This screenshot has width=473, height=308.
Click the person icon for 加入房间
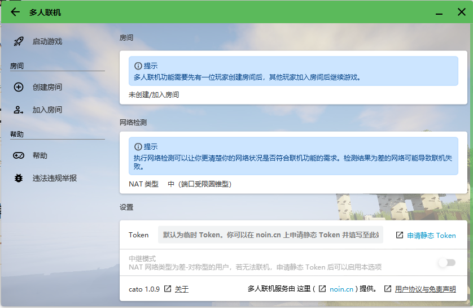[19, 110]
